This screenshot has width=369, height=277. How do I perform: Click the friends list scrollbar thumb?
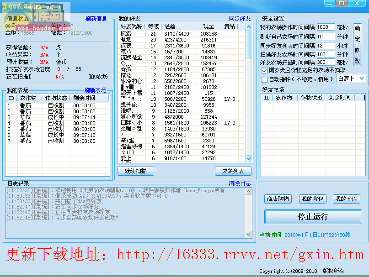249,45
